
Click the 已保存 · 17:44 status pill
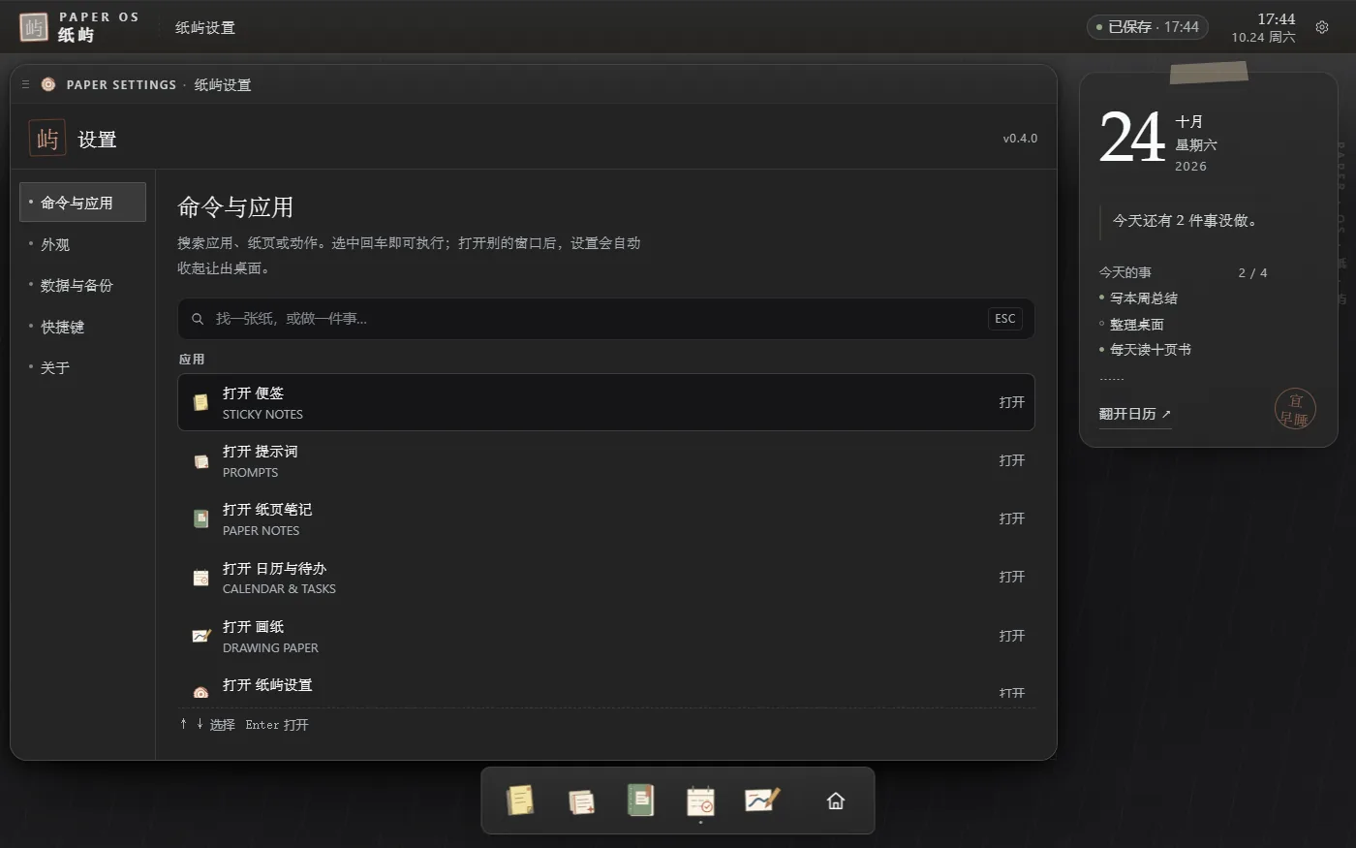(x=1147, y=27)
